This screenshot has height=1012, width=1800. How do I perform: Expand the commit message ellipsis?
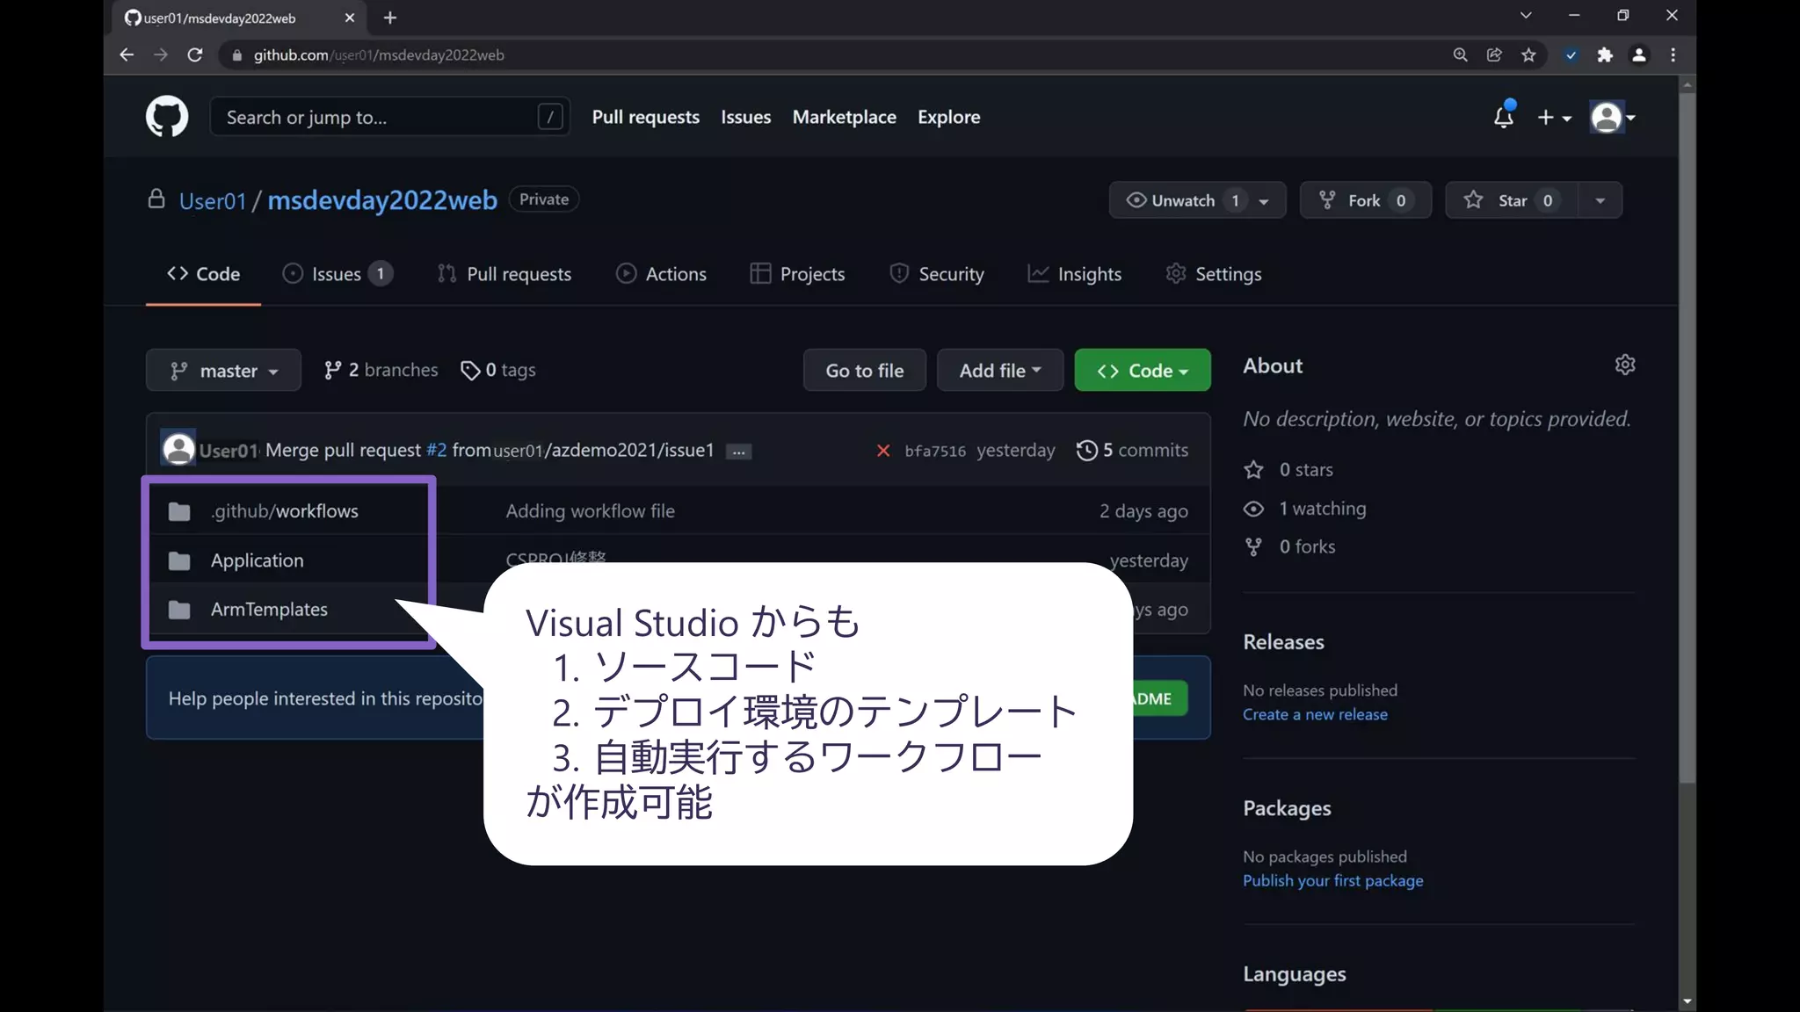(738, 452)
